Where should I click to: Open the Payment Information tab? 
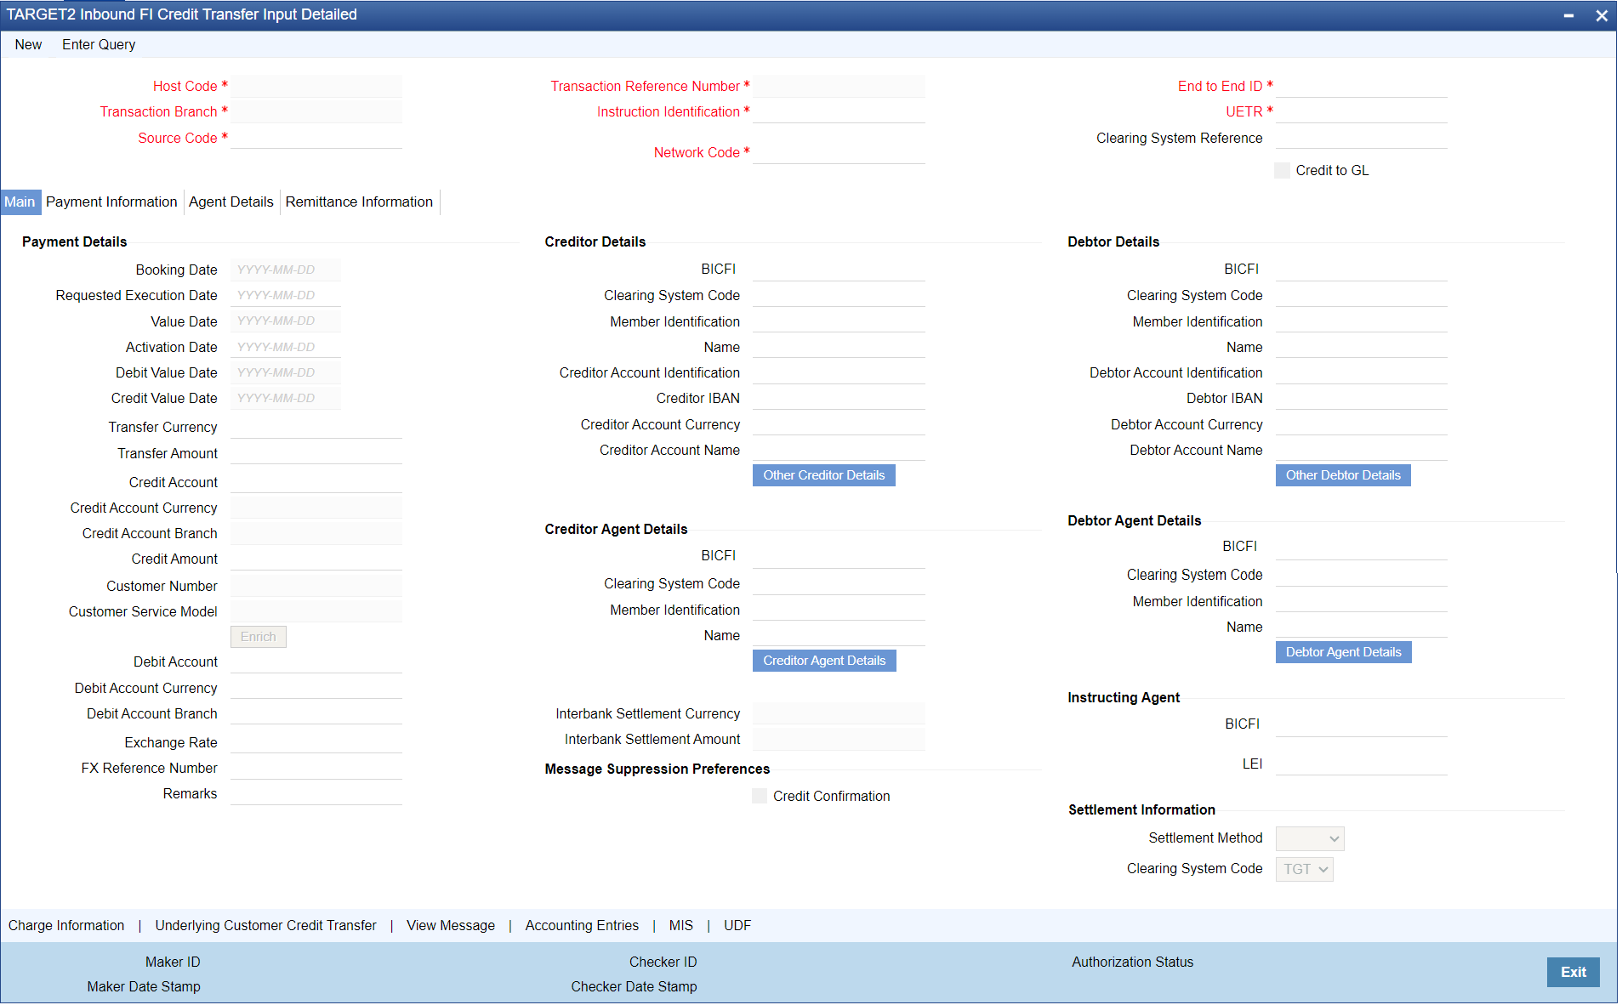(x=111, y=202)
